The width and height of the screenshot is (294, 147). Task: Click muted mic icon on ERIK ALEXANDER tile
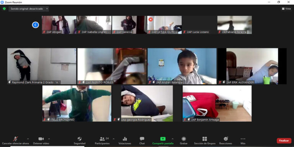220,82
